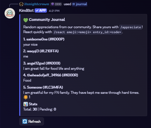Click the sun emoji reaction
The width and height of the screenshot is (151, 128).
click(26, 97)
